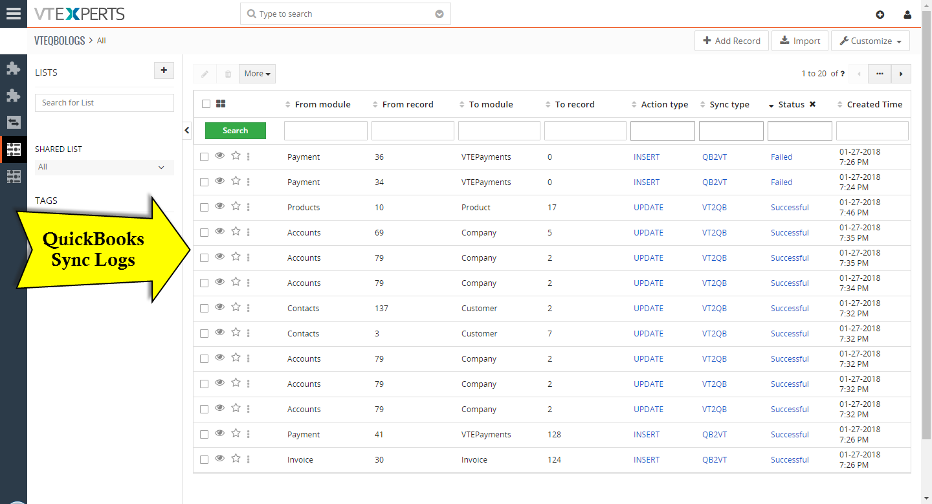Click the All breadcrumb item
This screenshot has width=932, height=504.
click(x=102, y=41)
